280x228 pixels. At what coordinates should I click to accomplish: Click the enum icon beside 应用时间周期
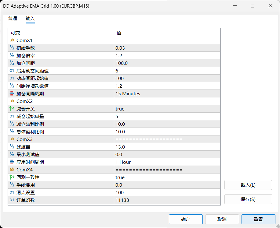(x=12, y=162)
